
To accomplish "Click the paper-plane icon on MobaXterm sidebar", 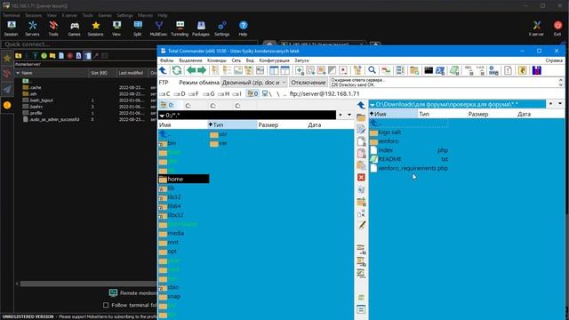I will pos(7,89).
